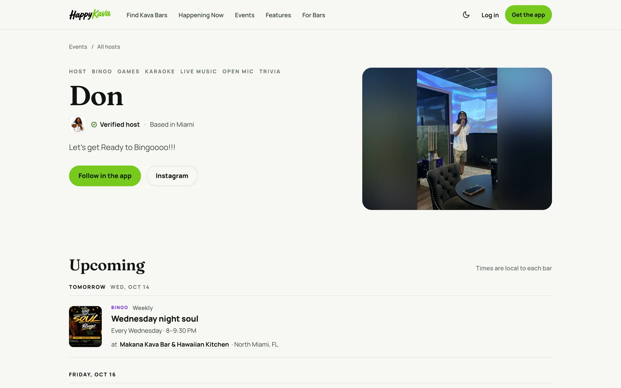Open the host photo of Don
621x388 pixels.
point(457,139)
